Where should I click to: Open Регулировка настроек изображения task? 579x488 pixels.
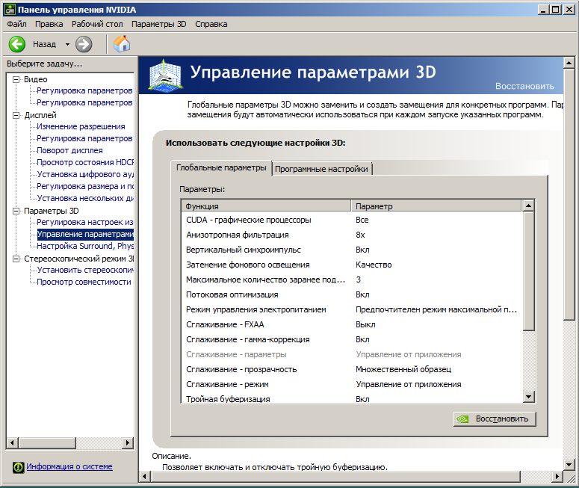[85, 222]
